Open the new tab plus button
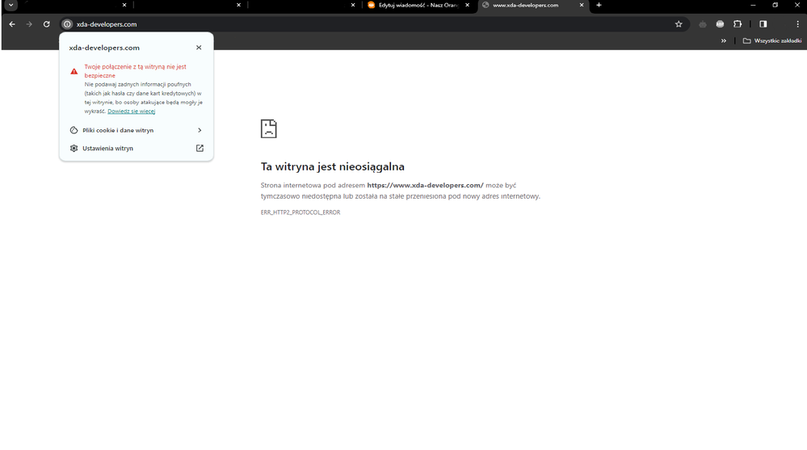Viewport: 807px width, 450px height. [599, 5]
